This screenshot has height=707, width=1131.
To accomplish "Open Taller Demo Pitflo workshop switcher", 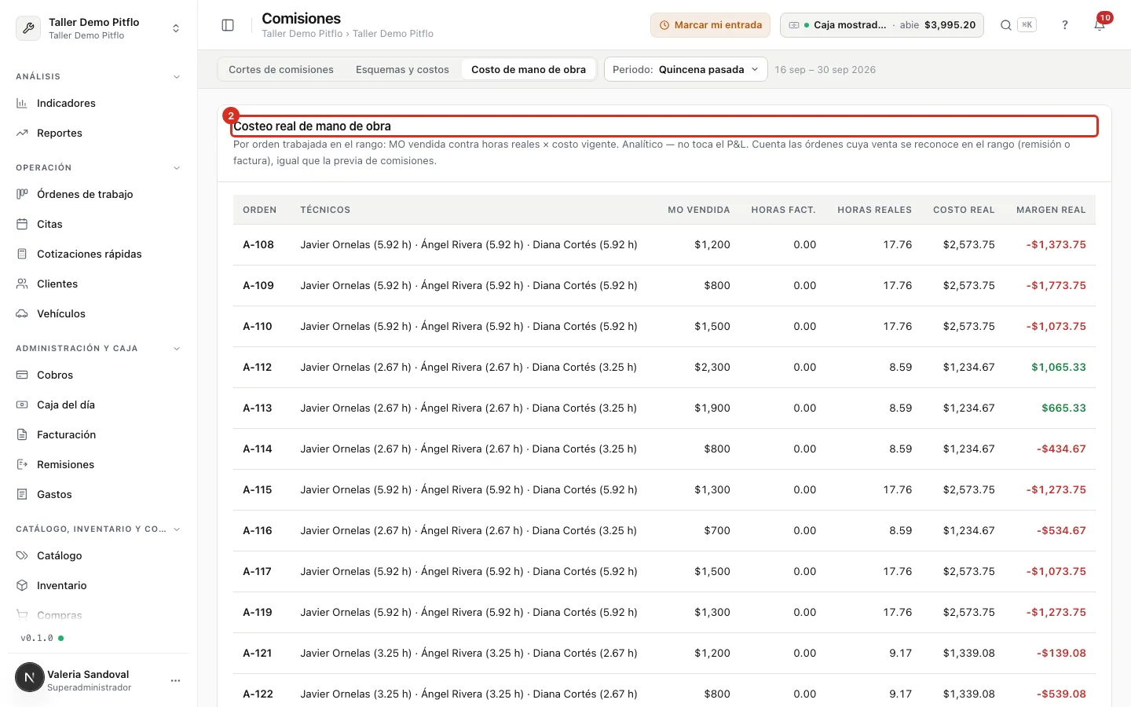I will [99, 28].
